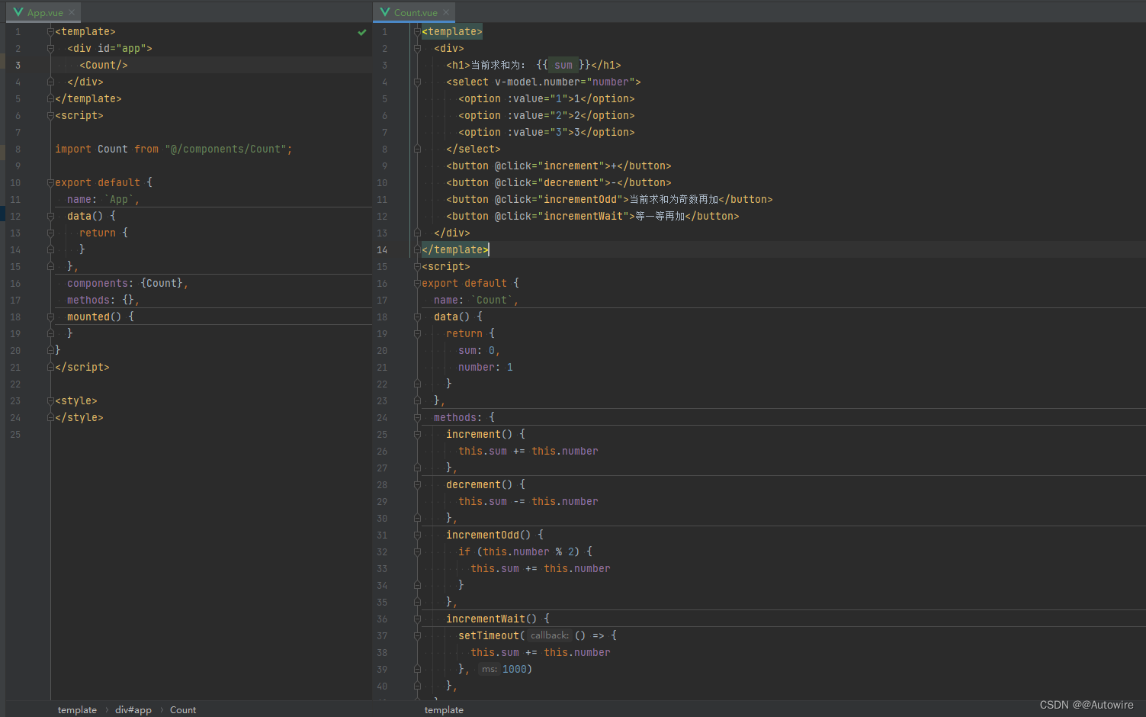Viewport: 1146px width, 717px height.
Task: Click the 'callback:' inlay hint in setTimeout
Action: pyautogui.click(x=550, y=635)
